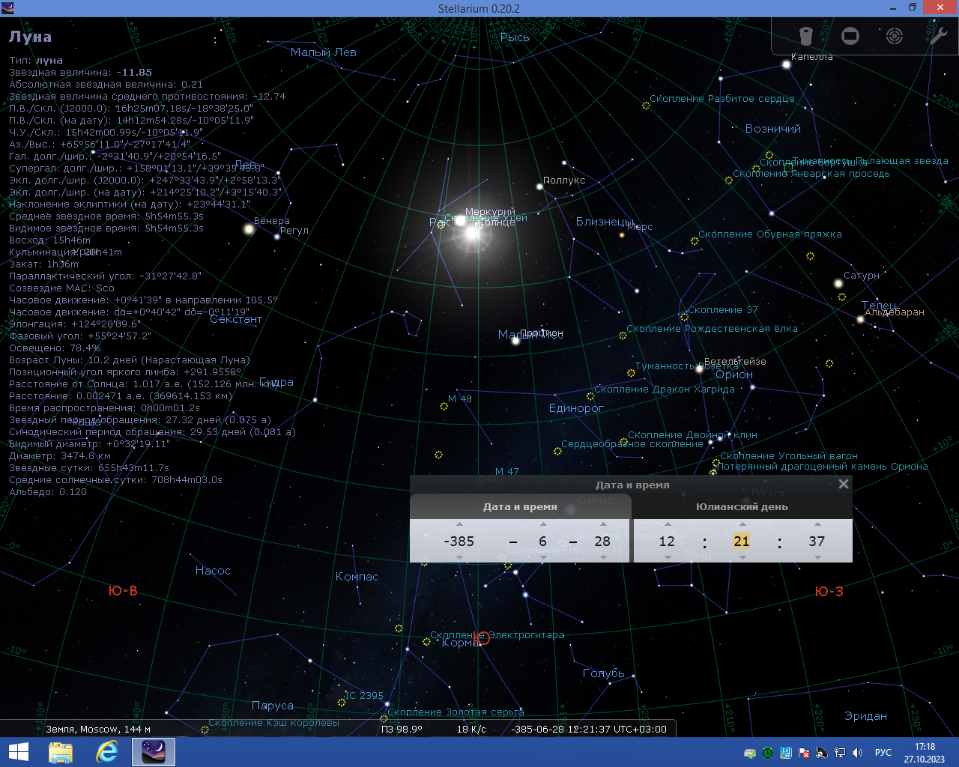Click the bright Sun in the sky
This screenshot has height=767, width=959.
coord(472,232)
